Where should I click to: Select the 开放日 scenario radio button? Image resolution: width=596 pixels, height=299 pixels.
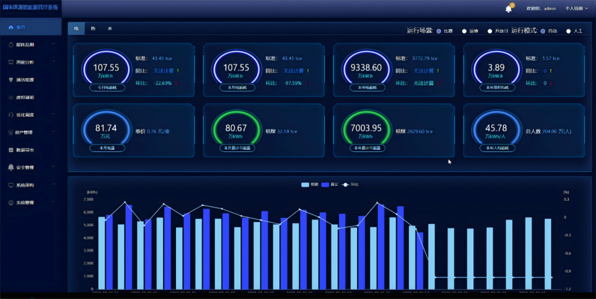489,31
